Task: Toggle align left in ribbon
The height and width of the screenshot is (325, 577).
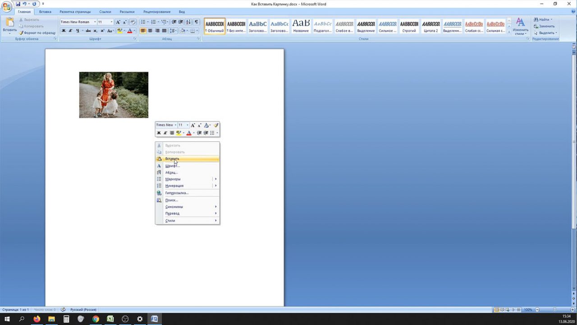Action: coord(143,31)
